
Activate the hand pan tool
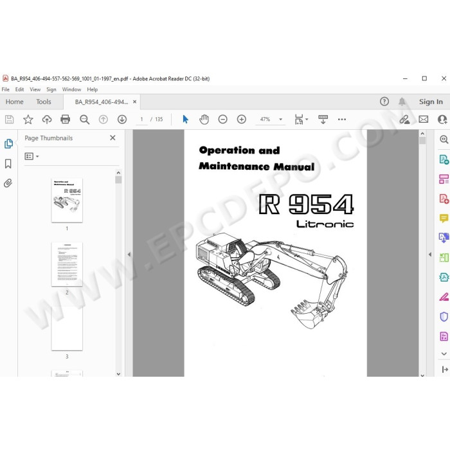(x=204, y=119)
